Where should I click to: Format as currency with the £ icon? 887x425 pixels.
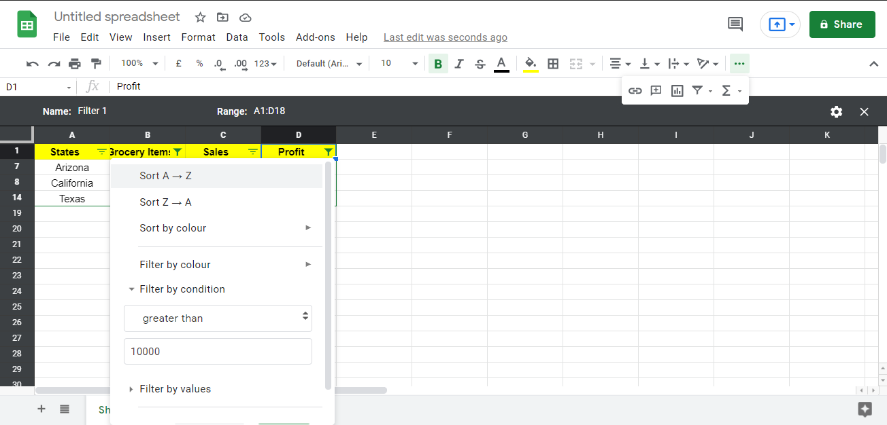(x=178, y=63)
